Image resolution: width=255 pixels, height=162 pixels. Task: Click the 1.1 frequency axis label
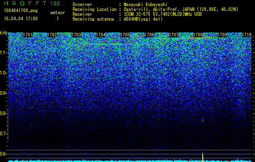pos(3,53)
